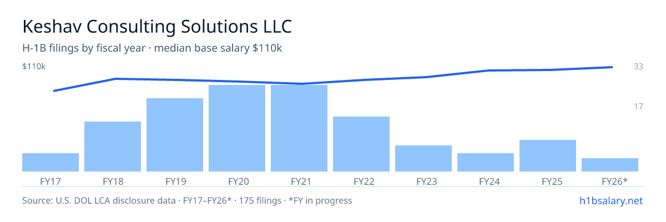666x222 pixels.
Task: Click the source disclosure footnote text
Action: click(x=187, y=200)
